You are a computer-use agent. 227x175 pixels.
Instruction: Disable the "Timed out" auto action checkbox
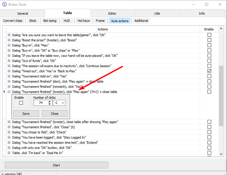coord(209,71)
